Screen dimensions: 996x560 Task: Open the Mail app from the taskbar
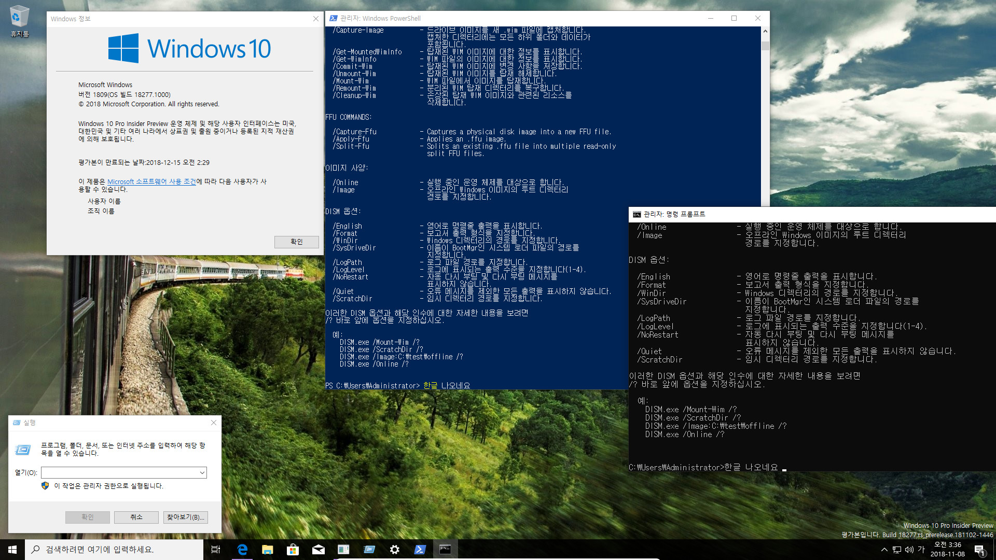(x=319, y=550)
